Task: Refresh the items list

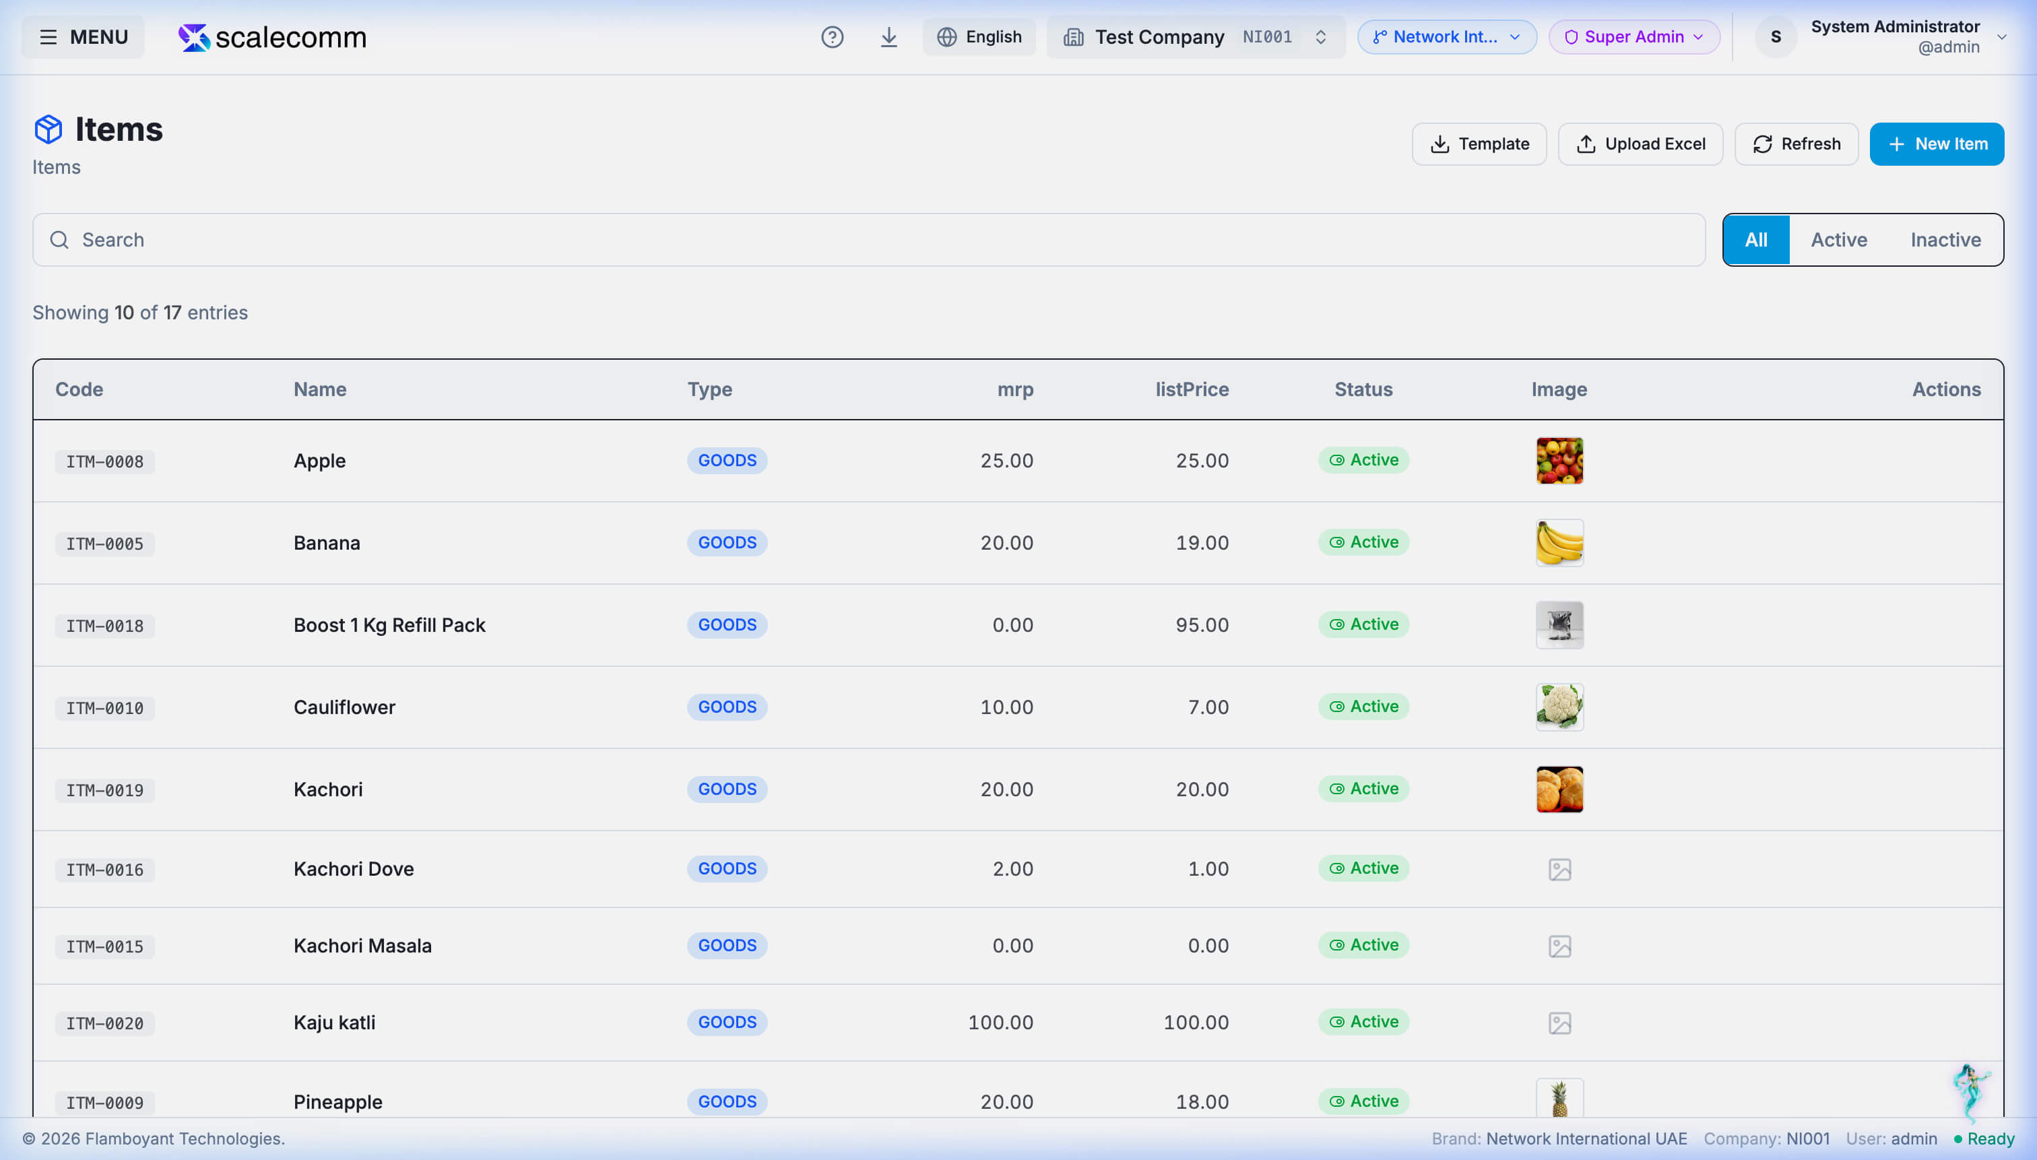Action: [1797, 144]
